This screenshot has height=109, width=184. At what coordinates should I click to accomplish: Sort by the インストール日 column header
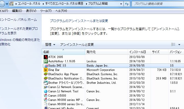pyautogui.click(x=139, y=52)
